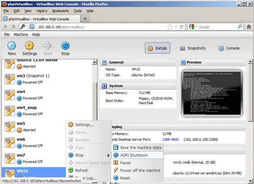
Task: Choose Remove in context menu
Action: [x=89, y=140]
